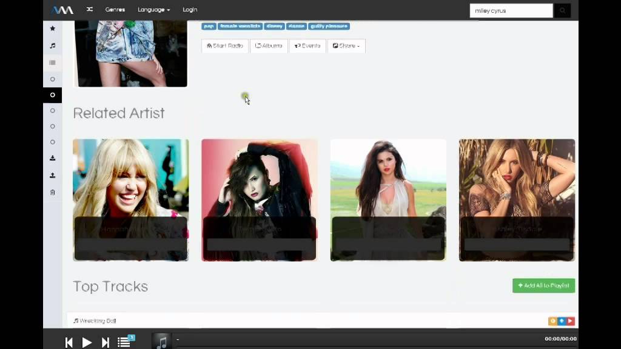
Task: Skip to previous track in player
Action: tap(69, 342)
